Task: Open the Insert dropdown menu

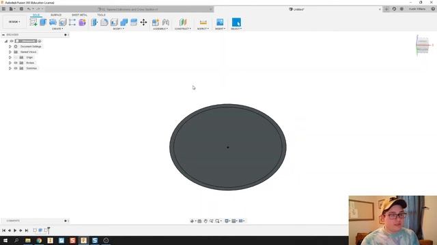Action: (220, 29)
